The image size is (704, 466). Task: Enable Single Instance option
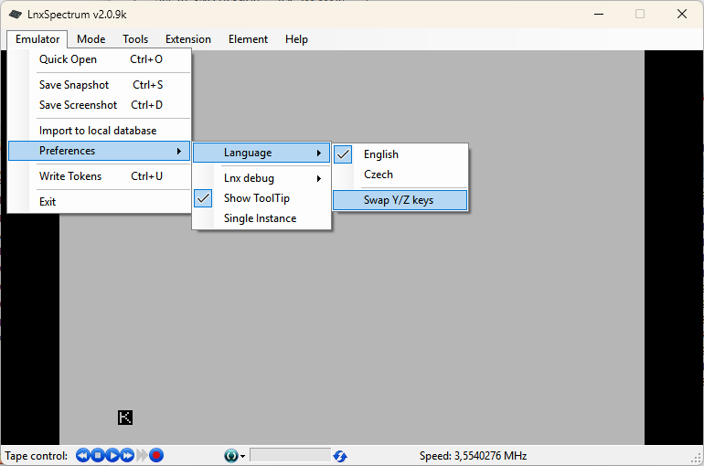pyautogui.click(x=261, y=218)
